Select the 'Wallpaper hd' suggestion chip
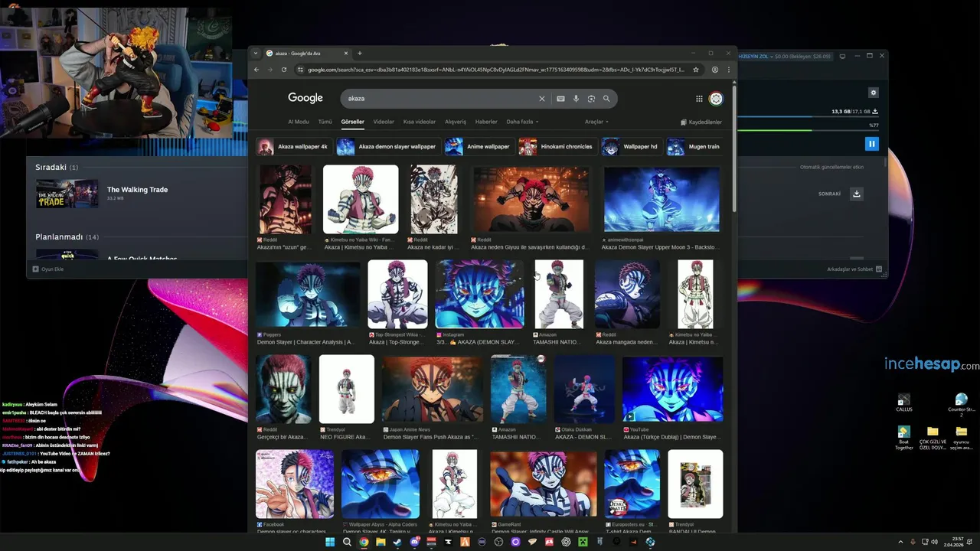Image resolution: width=980 pixels, height=551 pixels. point(631,147)
